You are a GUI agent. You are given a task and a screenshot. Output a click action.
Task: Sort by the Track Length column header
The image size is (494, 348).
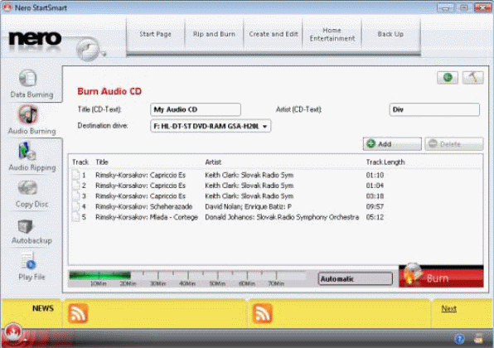click(x=385, y=162)
